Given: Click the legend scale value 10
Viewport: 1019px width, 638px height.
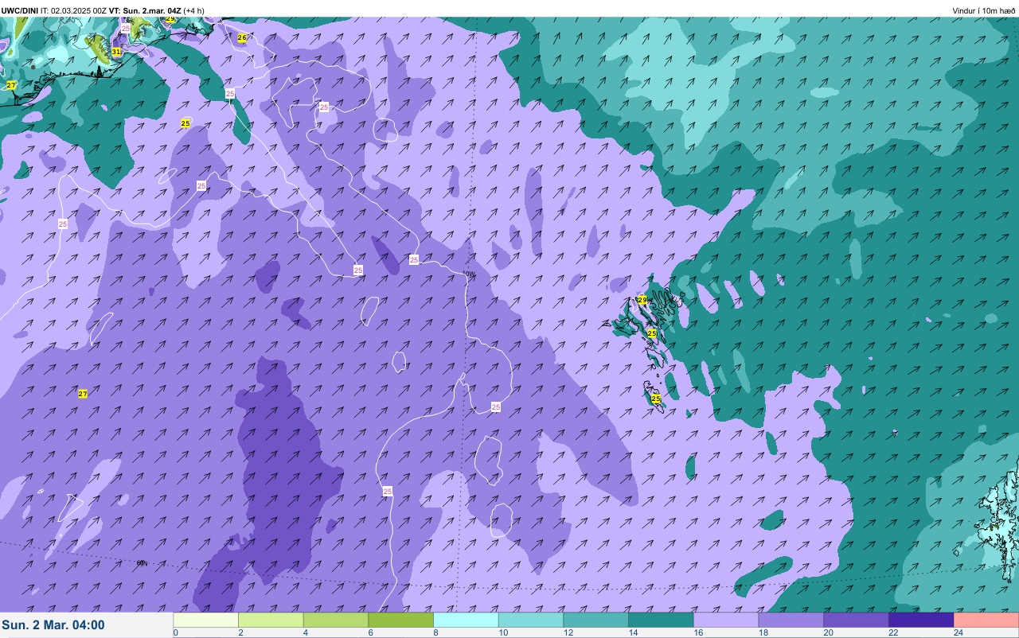Looking at the screenshot, I should 503,633.
